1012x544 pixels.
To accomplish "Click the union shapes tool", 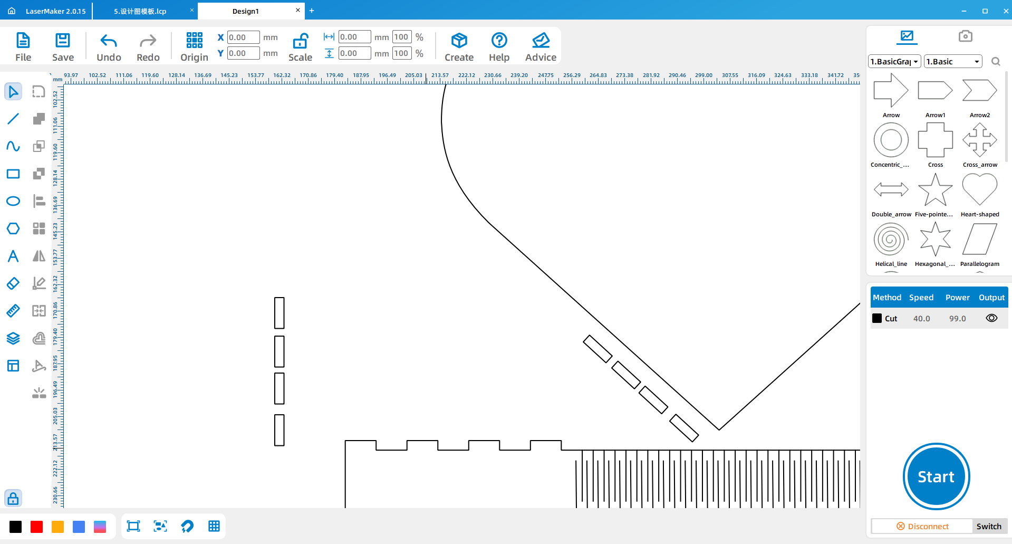I will [x=38, y=119].
